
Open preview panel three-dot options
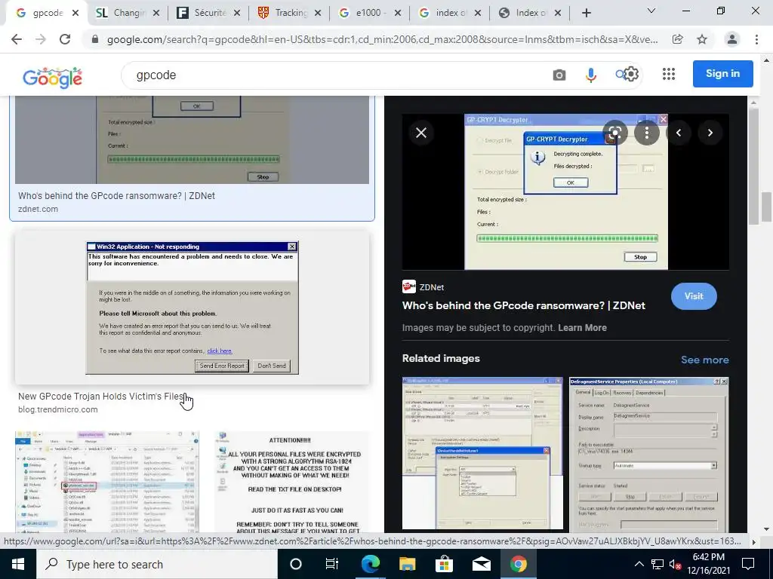point(646,133)
